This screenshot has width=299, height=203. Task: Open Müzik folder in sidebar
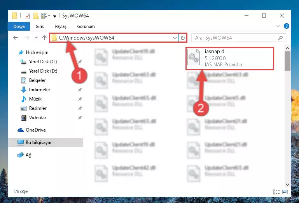(x=31, y=99)
